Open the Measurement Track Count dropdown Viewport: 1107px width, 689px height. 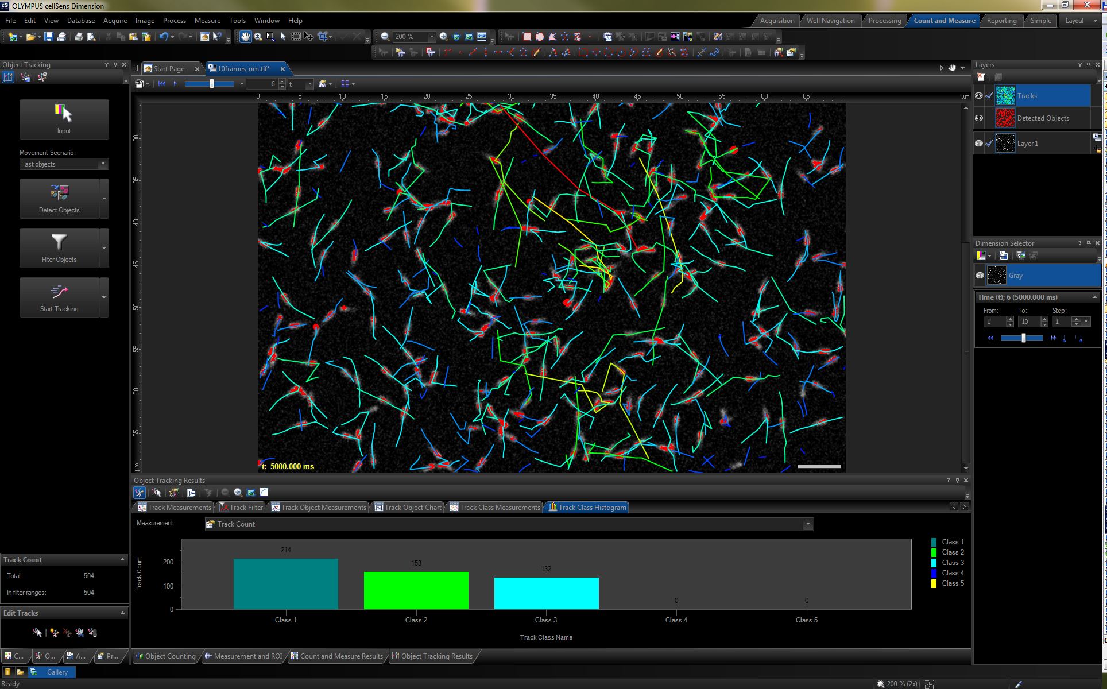coord(808,524)
